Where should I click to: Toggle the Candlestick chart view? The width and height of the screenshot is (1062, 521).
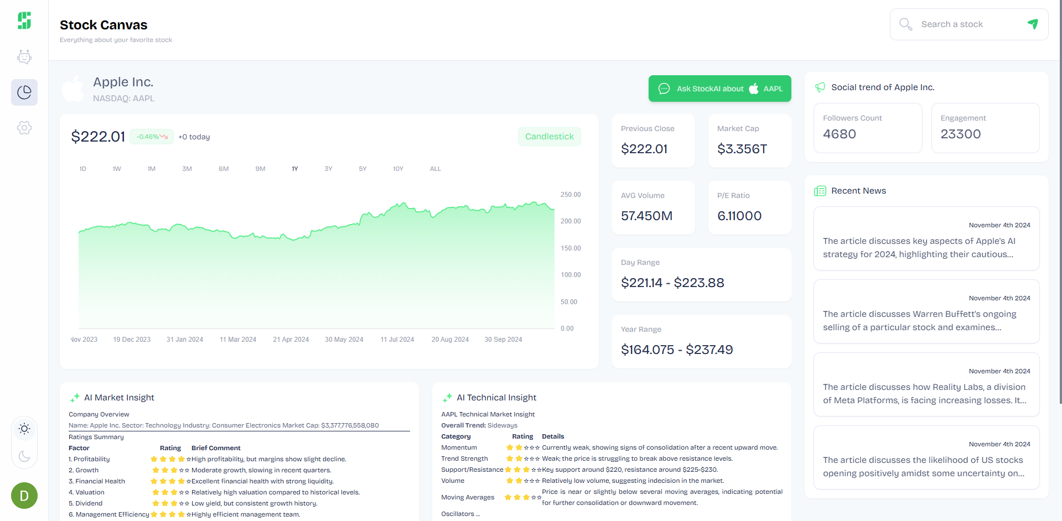tap(550, 137)
